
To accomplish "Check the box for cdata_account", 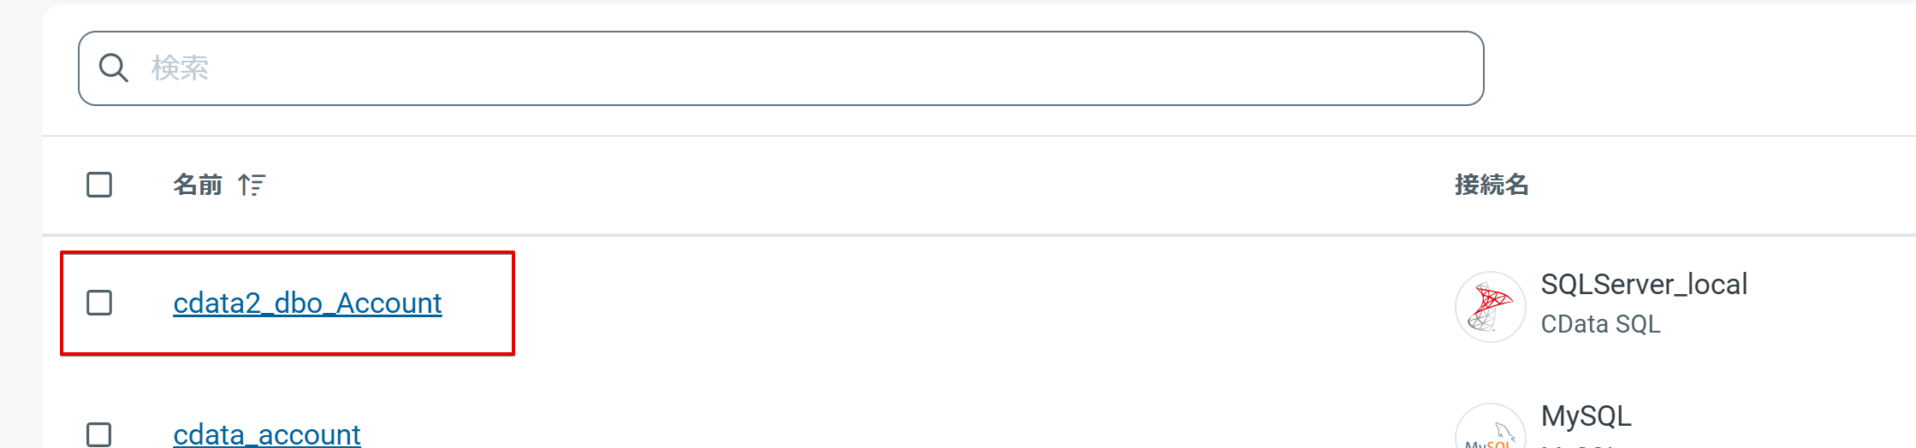I will [x=99, y=434].
